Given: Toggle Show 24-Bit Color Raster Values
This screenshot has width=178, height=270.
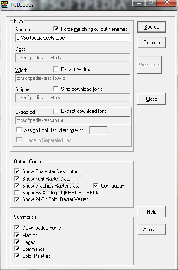Looking at the screenshot, I should [x=17, y=199].
